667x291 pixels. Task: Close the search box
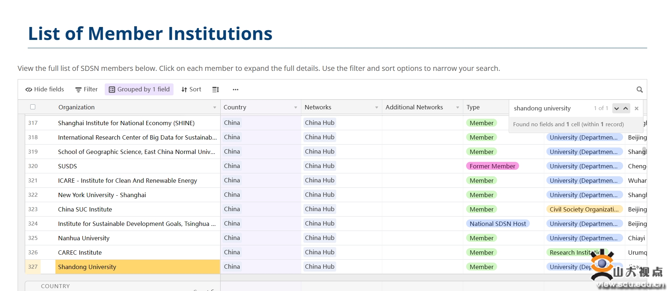[636, 108]
